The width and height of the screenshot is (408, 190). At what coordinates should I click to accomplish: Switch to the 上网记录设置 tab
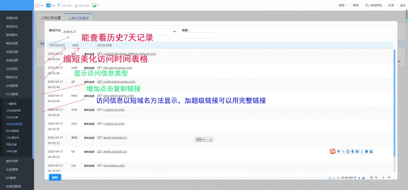click(x=50, y=18)
